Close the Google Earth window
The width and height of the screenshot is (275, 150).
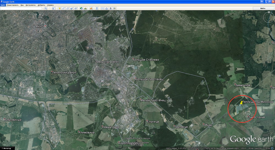(273, 2)
